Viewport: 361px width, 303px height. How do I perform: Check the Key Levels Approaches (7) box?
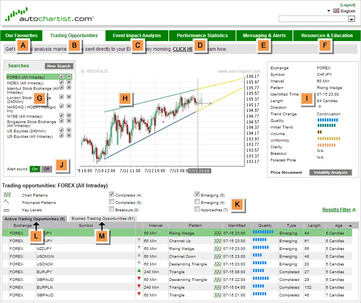197,209
